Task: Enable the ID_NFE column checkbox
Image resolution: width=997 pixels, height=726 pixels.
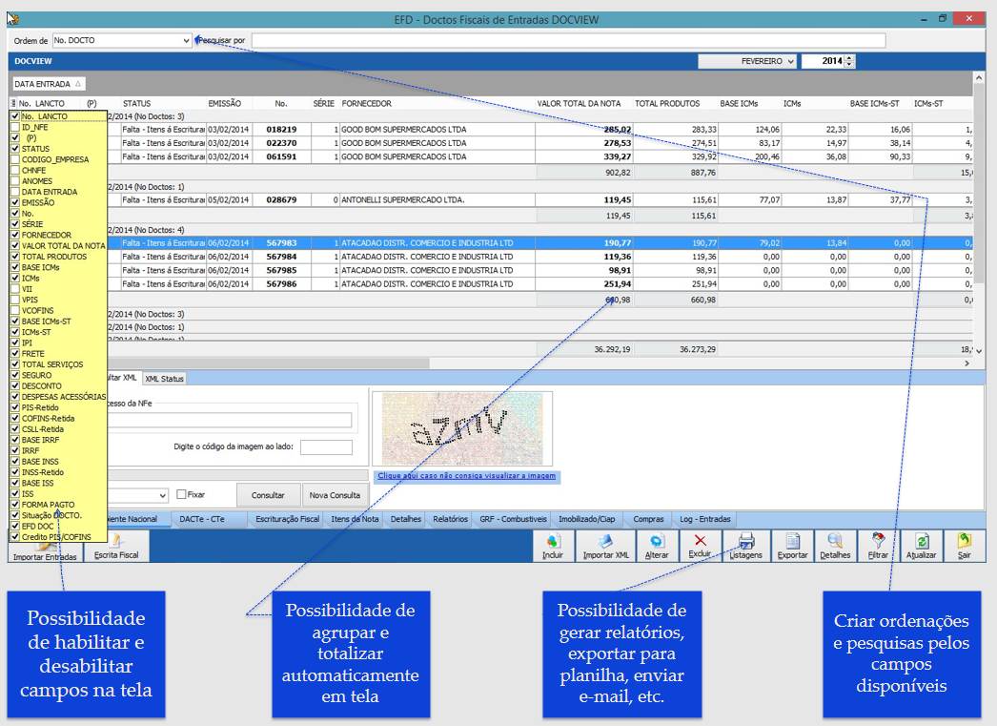Action: [x=14, y=127]
